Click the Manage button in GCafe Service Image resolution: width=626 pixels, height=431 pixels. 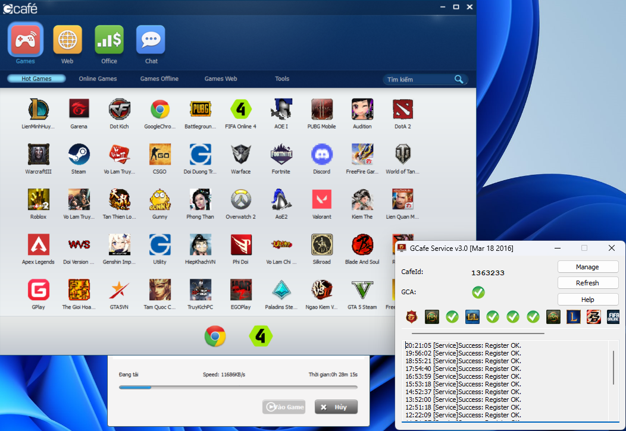(587, 267)
